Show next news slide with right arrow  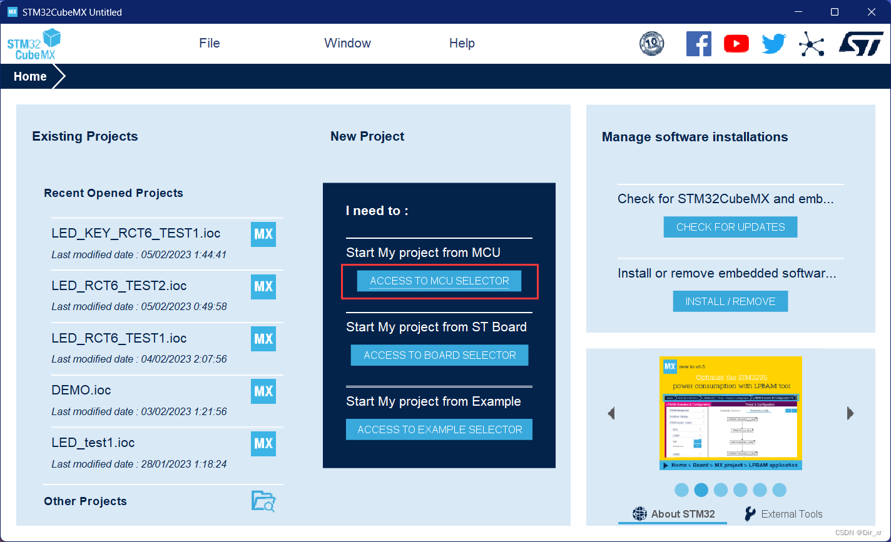point(850,413)
